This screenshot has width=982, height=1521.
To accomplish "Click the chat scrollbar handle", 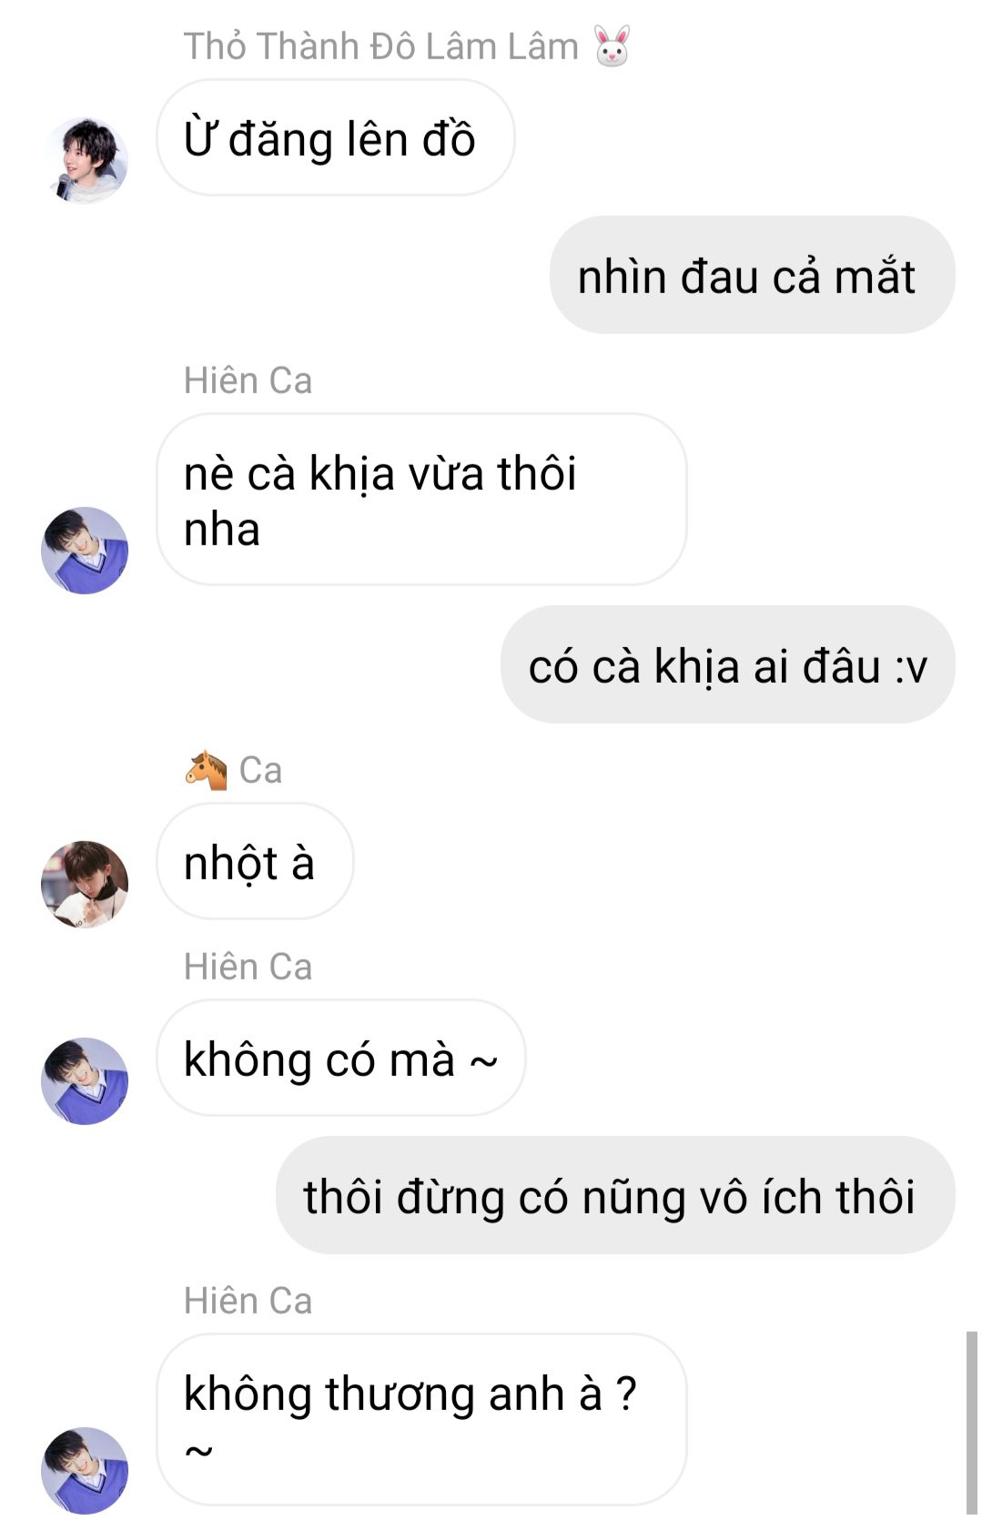I will pos(971,1425).
